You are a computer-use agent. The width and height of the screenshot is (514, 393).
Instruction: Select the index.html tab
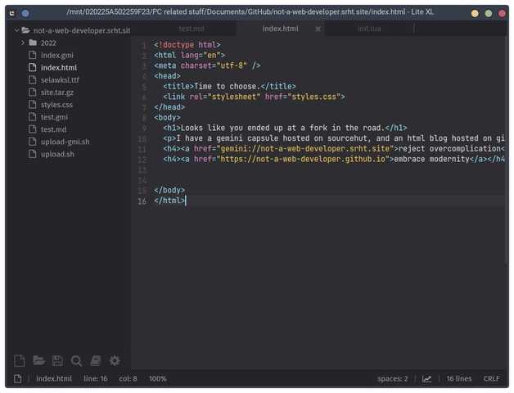point(280,29)
